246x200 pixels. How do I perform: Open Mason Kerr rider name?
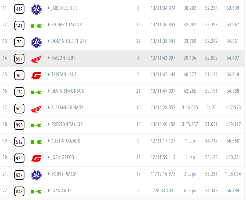tap(63, 58)
